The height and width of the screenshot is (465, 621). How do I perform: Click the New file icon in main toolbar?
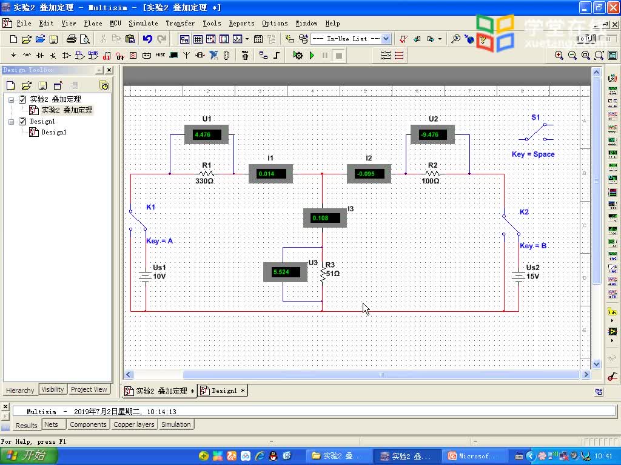[x=13, y=39]
